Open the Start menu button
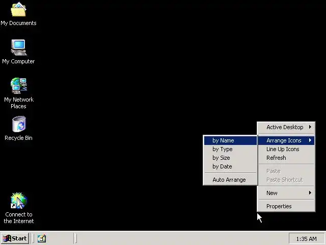The width and height of the screenshot is (326, 245). pos(15,238)
